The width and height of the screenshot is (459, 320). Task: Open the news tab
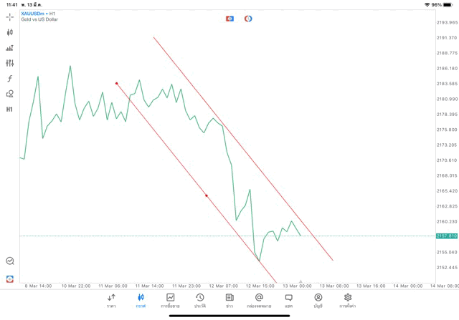pos(229,301)
